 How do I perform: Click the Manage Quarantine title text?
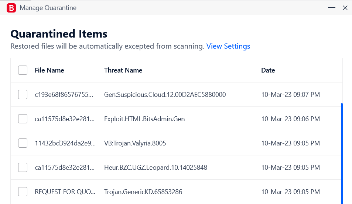click(48, 8)
